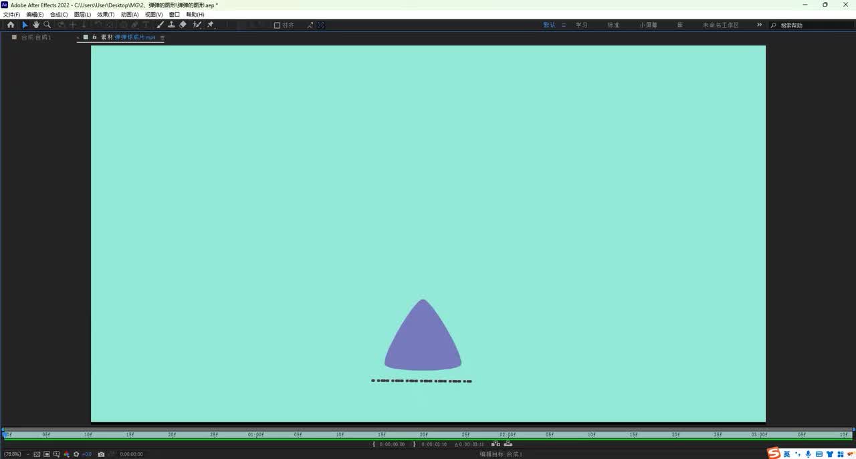Viewport: 856px width, 459px height.
Task: Select the Zoom magnifier tool
Action: coord(47,25)
